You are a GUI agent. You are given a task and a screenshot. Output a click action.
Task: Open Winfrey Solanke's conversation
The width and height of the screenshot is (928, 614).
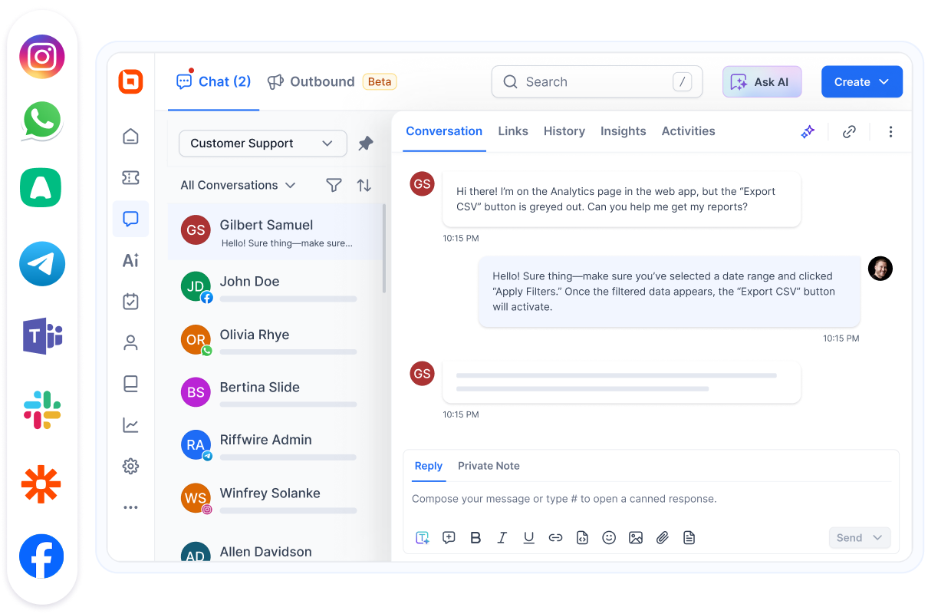point(275,498)
